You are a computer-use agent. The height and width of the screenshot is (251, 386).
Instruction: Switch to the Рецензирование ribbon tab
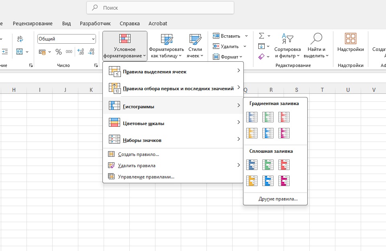[33, 23]
